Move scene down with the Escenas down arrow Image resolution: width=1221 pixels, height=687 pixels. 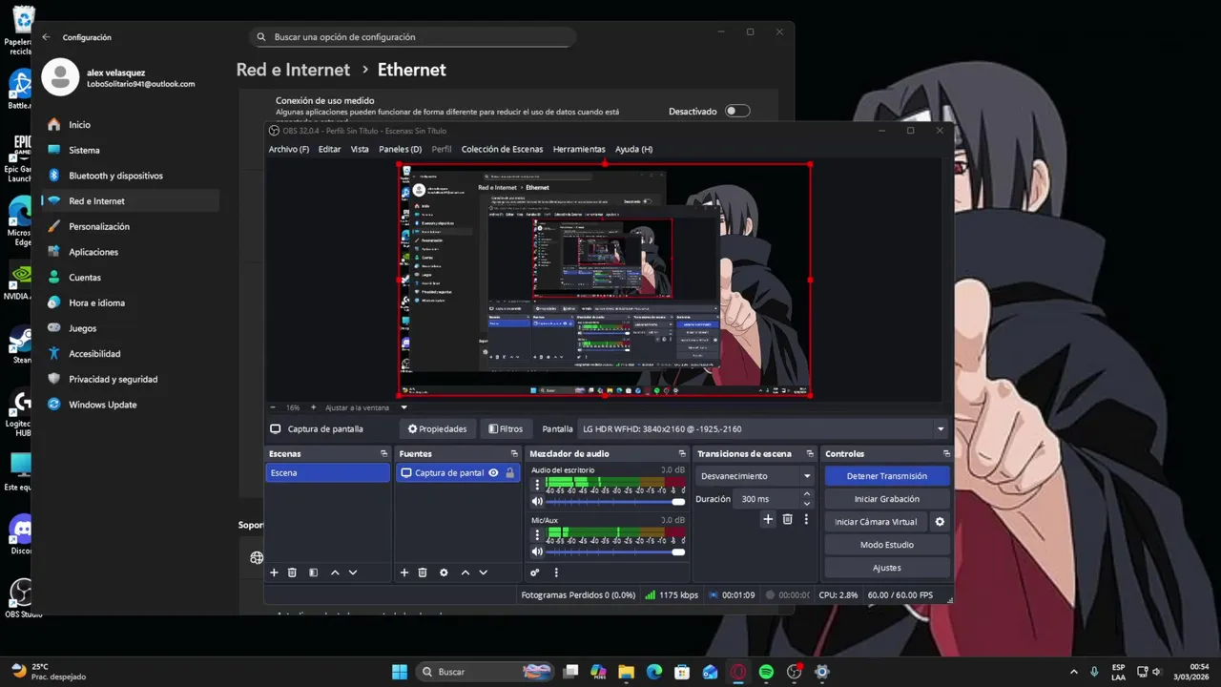tap(353, 572)
